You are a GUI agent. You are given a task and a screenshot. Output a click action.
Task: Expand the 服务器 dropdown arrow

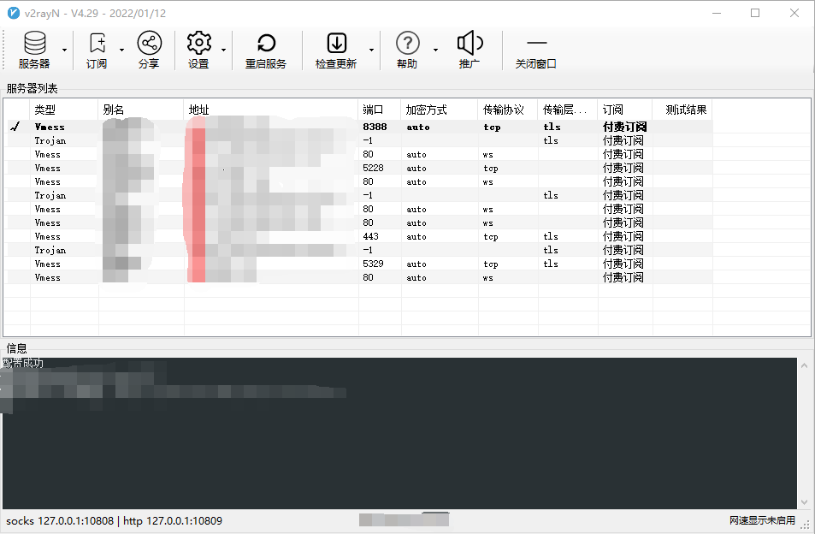64,50
